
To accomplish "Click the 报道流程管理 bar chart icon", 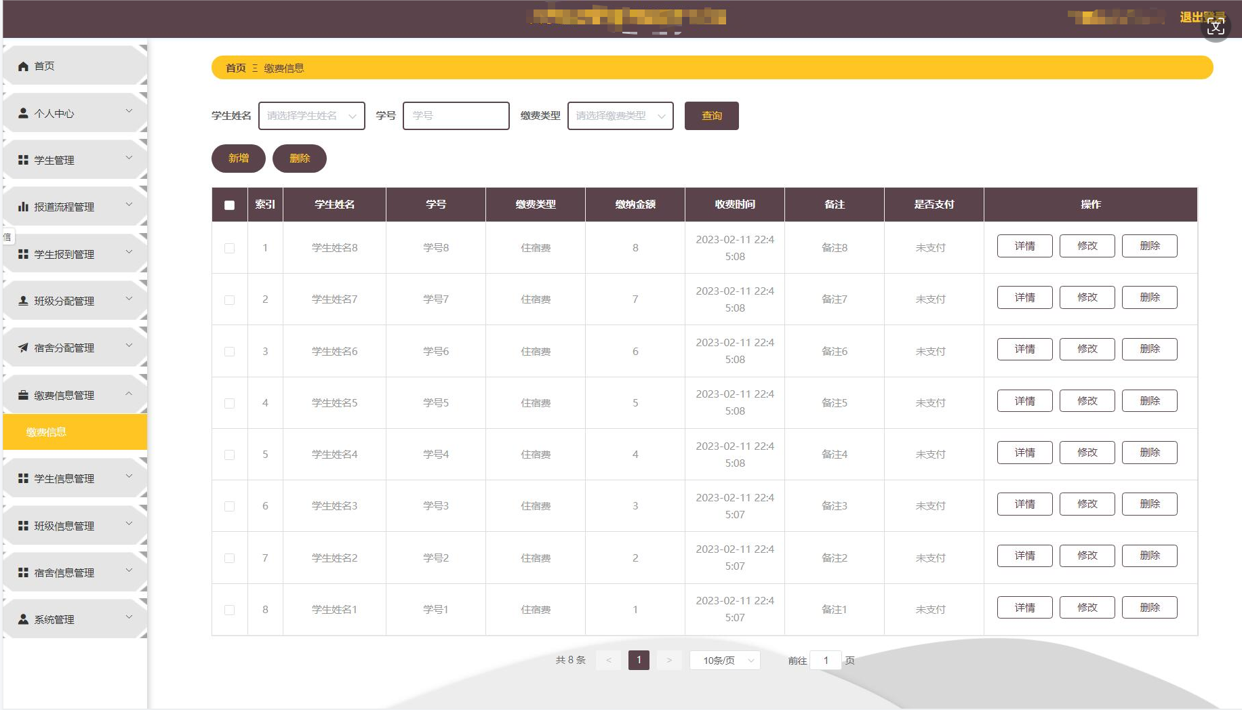I will (x=23, y=207).
